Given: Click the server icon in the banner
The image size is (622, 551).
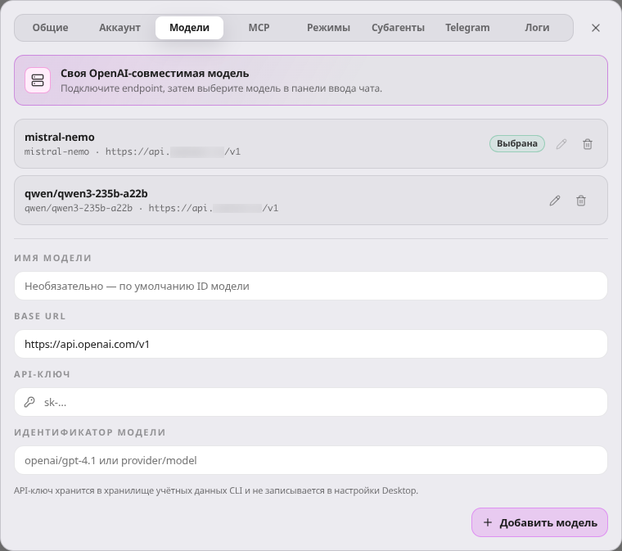Looking at the screenshot, I should 38,80.
